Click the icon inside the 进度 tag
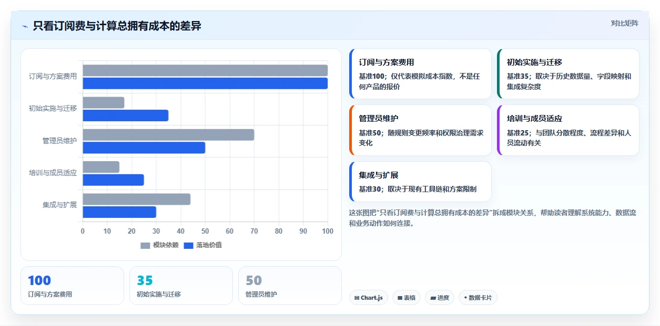 click(x=433, y=298)
